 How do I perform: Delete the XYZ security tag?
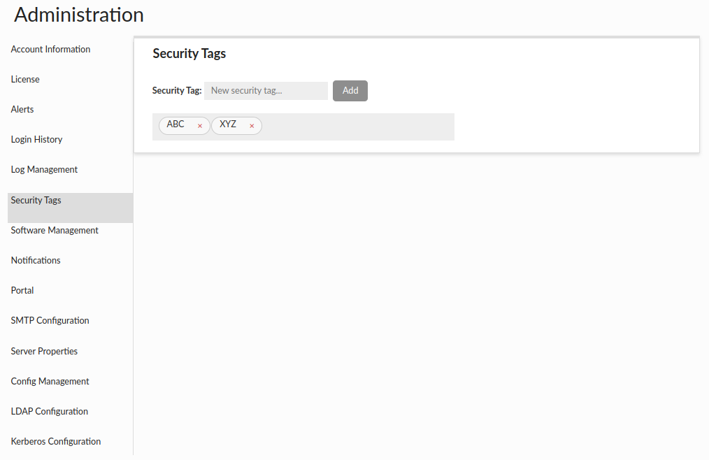click(252, 126)
